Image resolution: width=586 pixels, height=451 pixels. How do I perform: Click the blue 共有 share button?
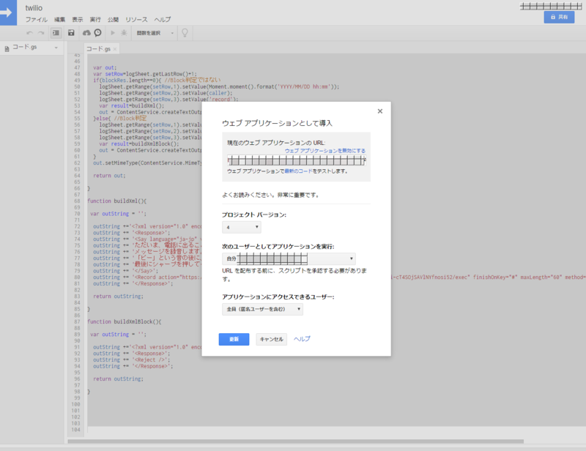click(x=559, y=17)
